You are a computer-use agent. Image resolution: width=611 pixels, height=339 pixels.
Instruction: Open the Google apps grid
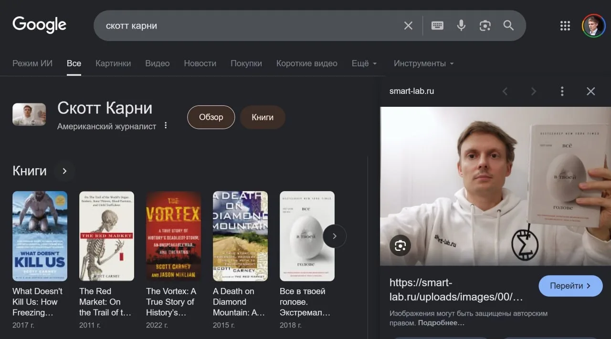(x=565, y=26)
